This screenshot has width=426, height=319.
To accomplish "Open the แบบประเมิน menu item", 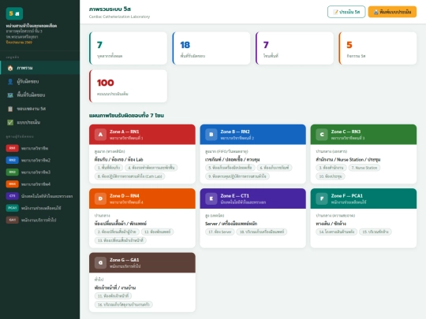I will coord(40,122).
